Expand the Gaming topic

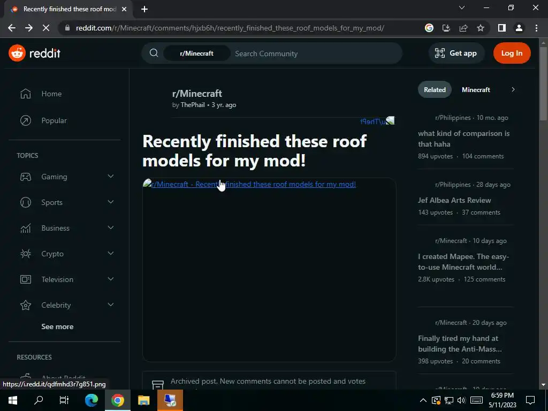pyautogui.click(x=110, y=177)
